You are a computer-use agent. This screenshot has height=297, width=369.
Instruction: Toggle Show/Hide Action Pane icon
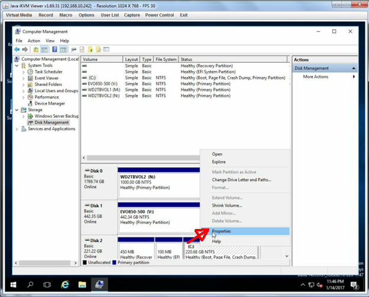tap(63, 50)
